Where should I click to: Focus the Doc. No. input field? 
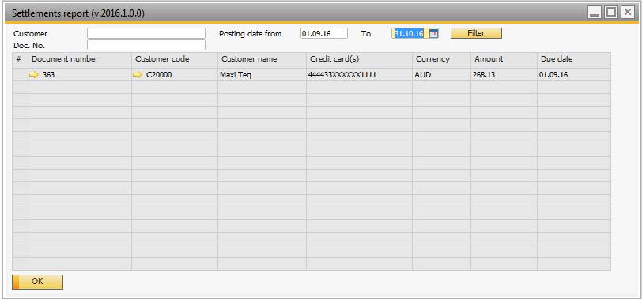(146, 45)
